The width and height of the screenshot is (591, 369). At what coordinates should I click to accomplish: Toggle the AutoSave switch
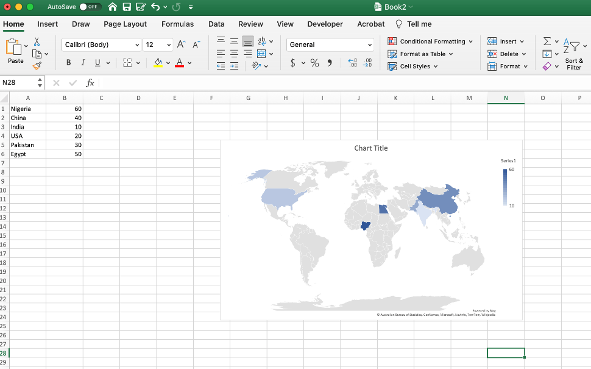click(x=90, y=7)
